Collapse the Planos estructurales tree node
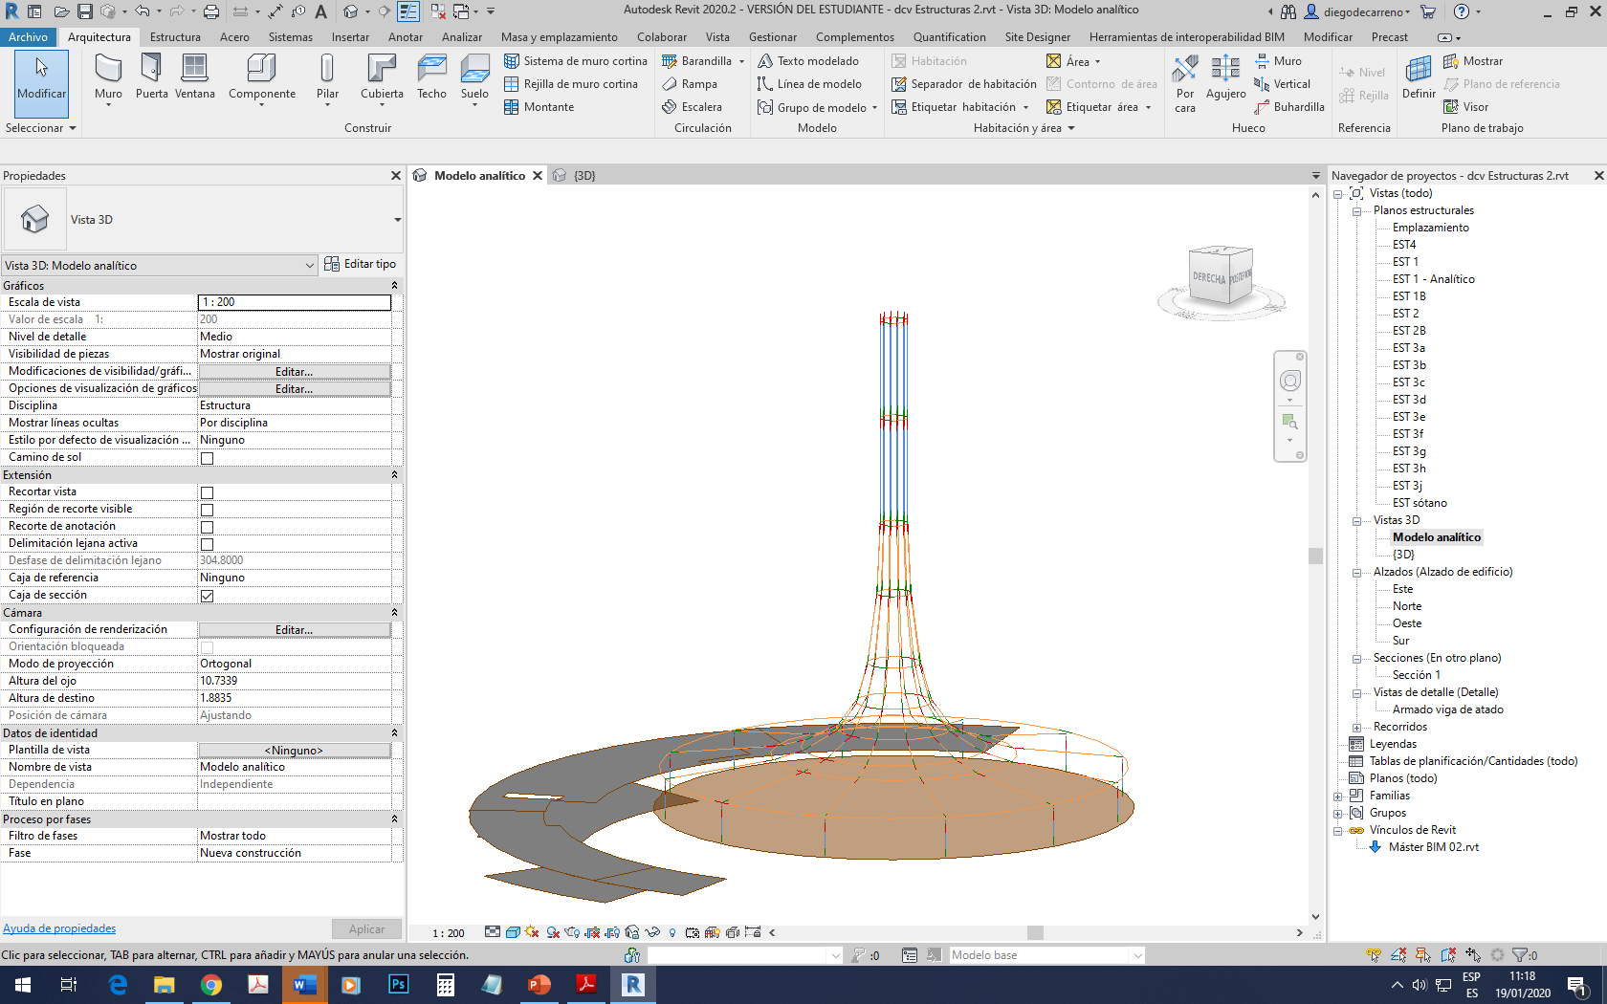This screenshot has width=1607, height=1004. tap(1356, 211)
